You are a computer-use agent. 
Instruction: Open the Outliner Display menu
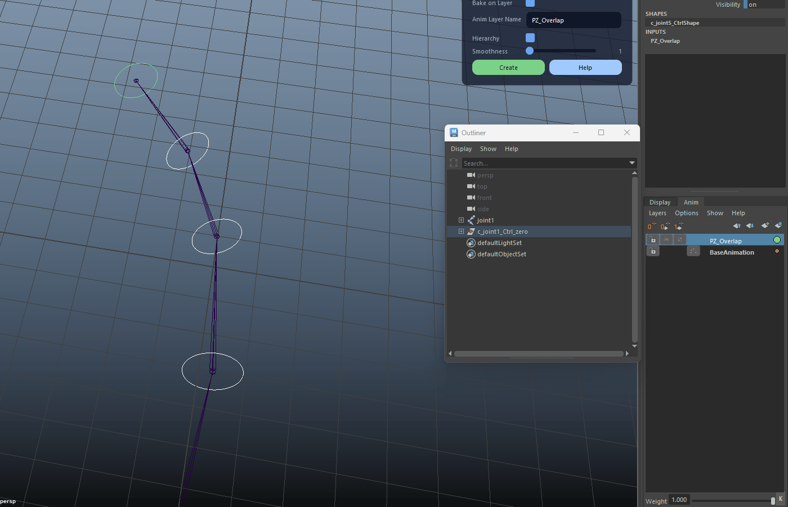tap(461, 149)
